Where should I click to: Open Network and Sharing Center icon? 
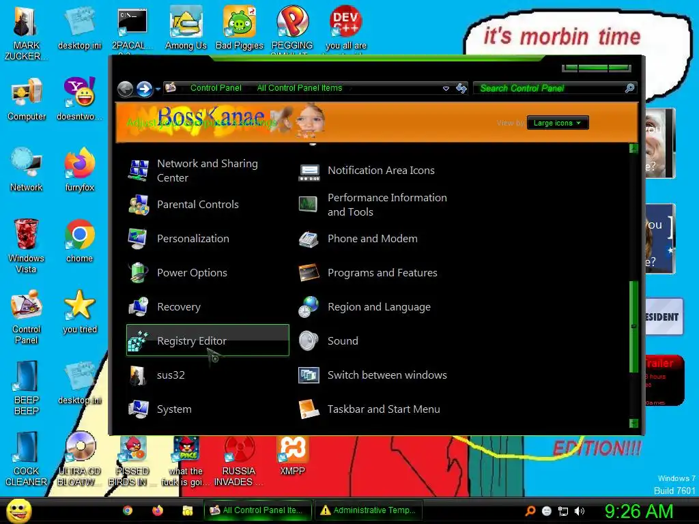pos(138,171)
